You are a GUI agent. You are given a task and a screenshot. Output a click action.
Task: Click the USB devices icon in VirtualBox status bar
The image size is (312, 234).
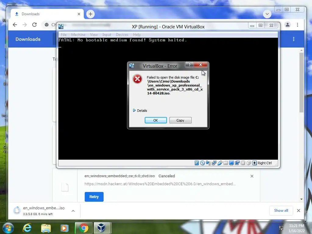(x=220, y=163)
